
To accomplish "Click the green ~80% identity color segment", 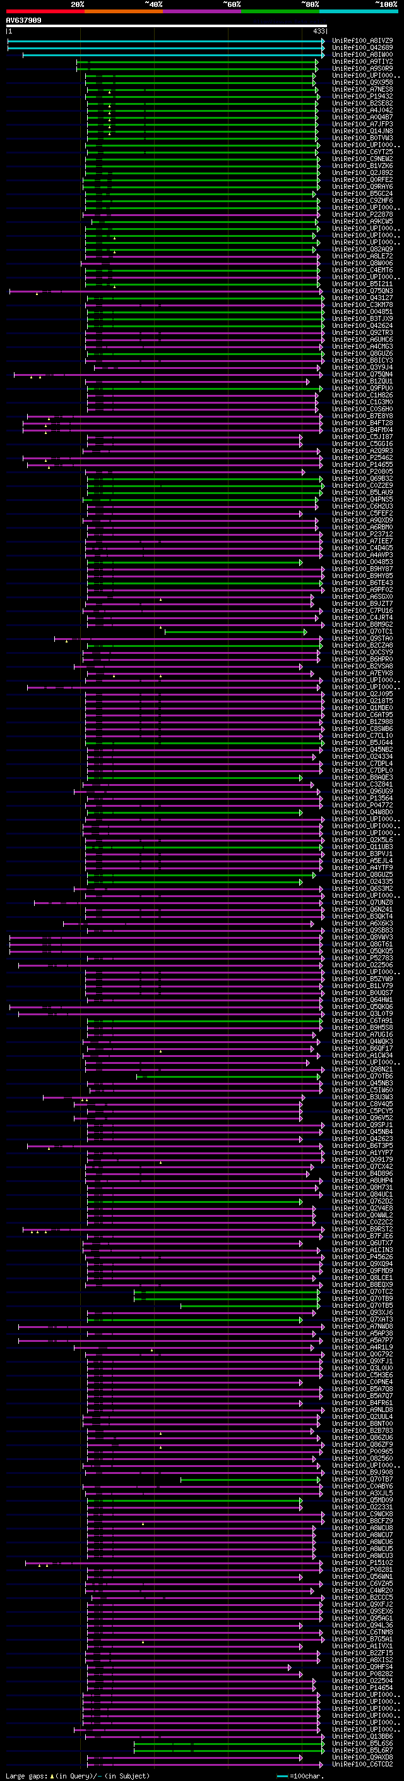I will coord(280,11).
